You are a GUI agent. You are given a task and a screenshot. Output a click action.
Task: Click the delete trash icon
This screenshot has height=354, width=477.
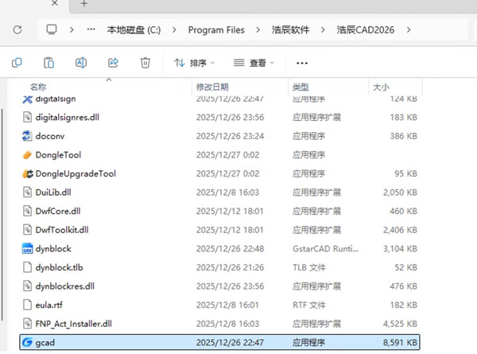pyautogui.click(x=145, y=63)
